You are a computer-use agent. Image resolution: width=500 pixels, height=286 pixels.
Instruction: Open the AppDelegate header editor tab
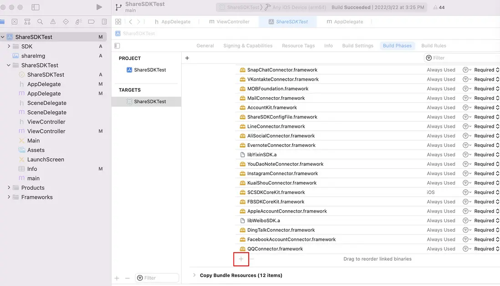[173, 22]
